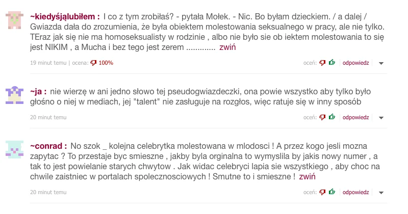Click the red thumbs-down icon beside 100% rating
The height and width of the screenshot is (214, 408).
pyautogui.click(x=93, y=63)
